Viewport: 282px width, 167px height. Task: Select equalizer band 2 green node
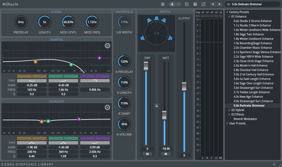click(x=48, y=121)
